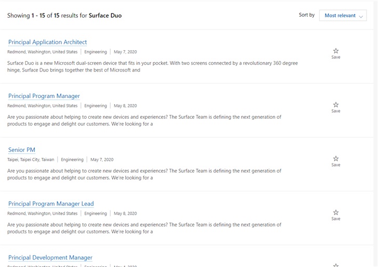378x267 pixels.
Task: Open Principal Application Architect job link
Action: pos(47,42)
